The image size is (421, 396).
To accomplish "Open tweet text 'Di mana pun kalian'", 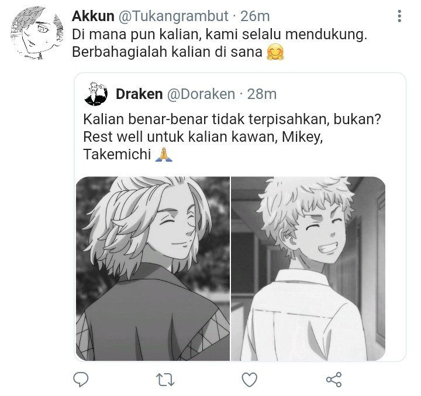I will (x=219, y=35).
